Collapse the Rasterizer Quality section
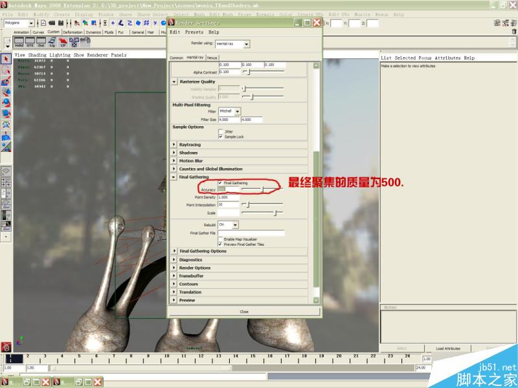 pyautogui.click(x=174, y=81)
